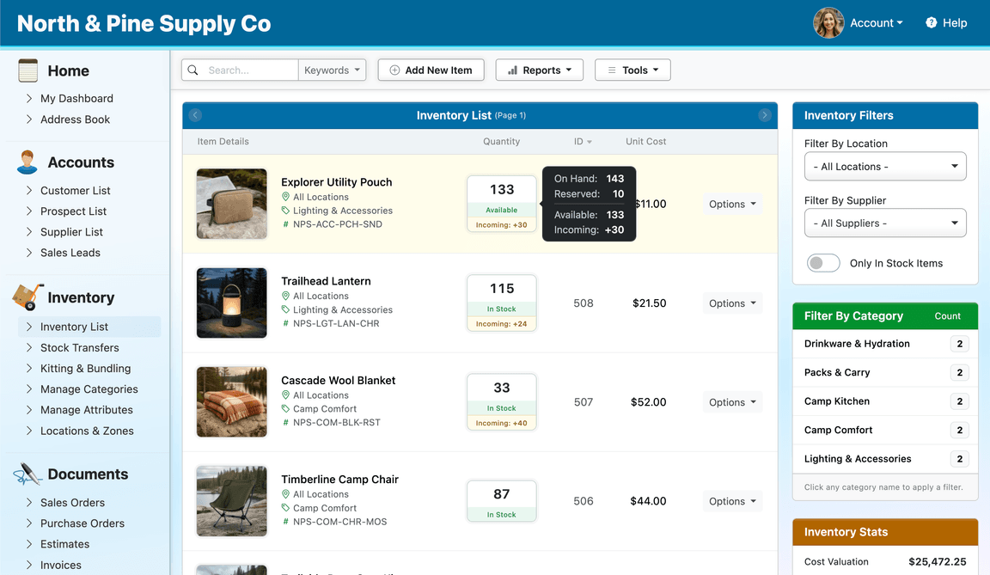Open Options for Trailhead Lantern

(x=732, y=303)
